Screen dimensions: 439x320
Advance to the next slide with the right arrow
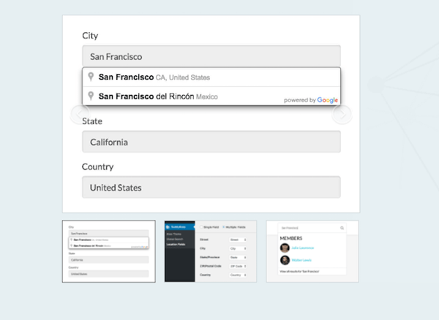coord(342,114)
